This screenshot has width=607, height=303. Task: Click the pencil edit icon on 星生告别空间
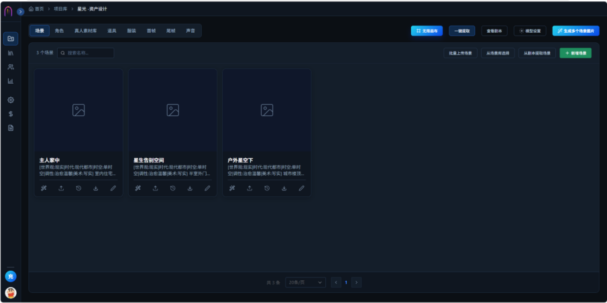pos(207,188)
